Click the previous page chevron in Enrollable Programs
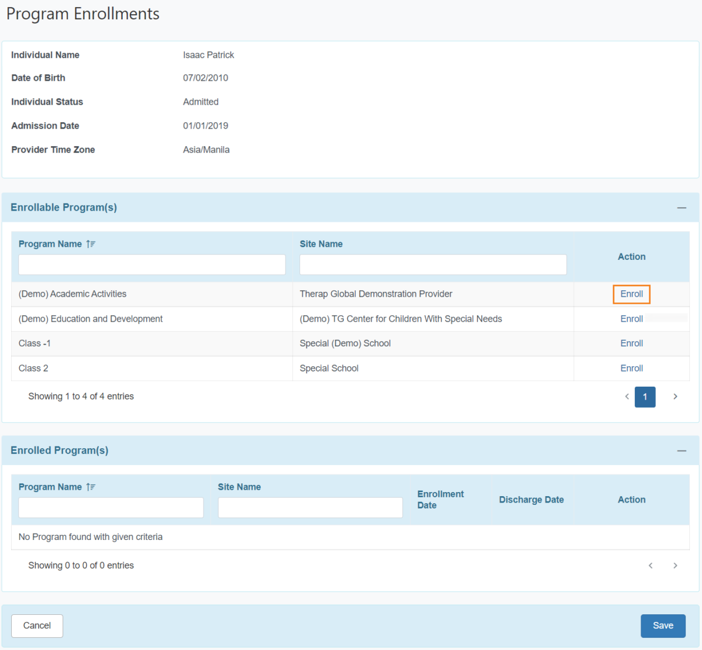Screen dimensions: 702x650 tap(627, 397)
